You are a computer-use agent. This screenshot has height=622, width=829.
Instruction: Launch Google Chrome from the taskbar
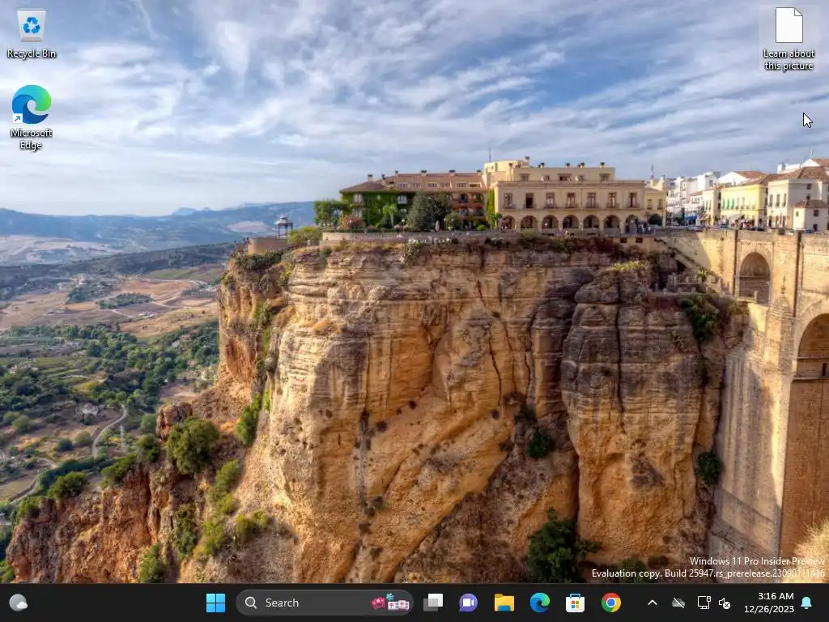pos(610,603)
